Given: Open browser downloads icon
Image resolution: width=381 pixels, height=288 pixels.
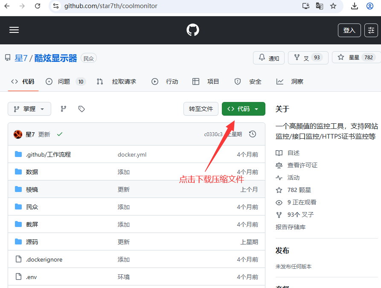Looking at the screenshot, I should click(355, 6).
